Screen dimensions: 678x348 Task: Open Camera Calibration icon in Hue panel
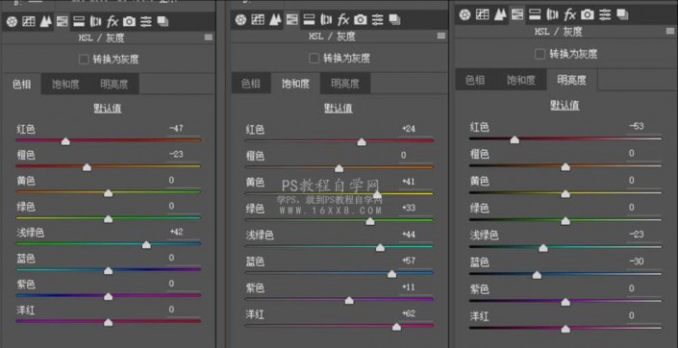(129, 21)
